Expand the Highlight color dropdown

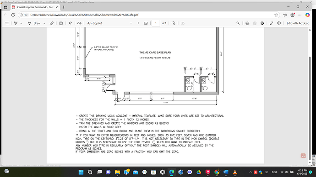(x=21, y=23)
